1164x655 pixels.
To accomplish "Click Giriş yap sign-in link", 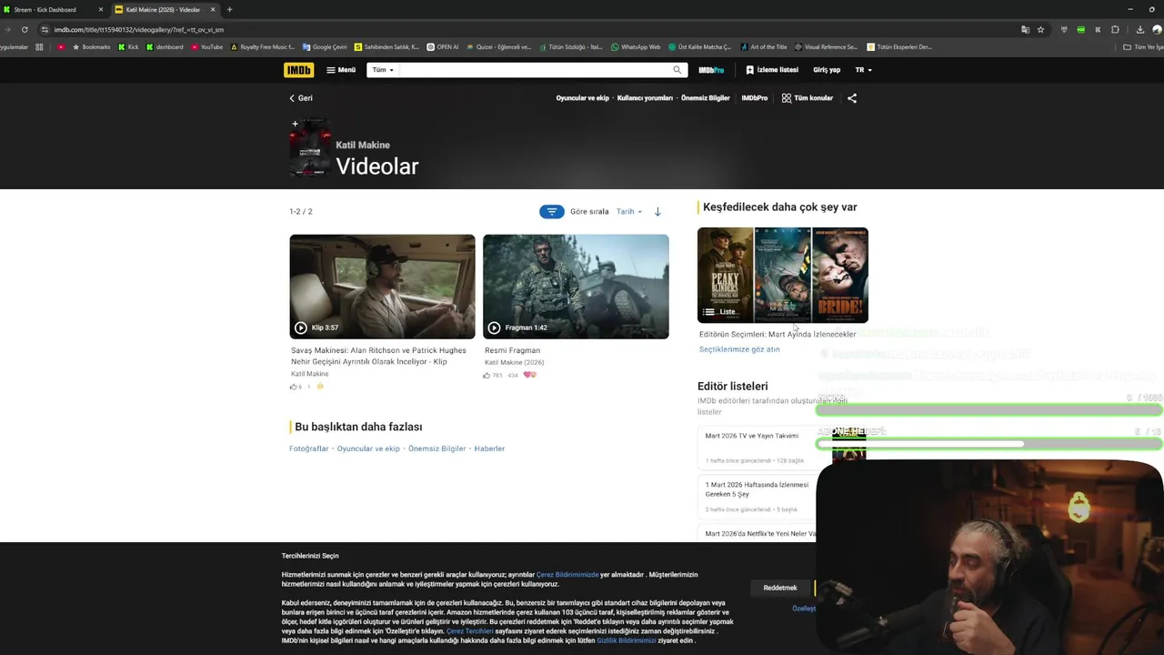I will pyautogui.click(x=827, y=70).
